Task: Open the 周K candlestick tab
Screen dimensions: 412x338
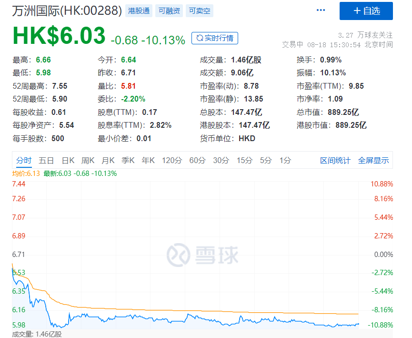Action: (x=88, y=161)
